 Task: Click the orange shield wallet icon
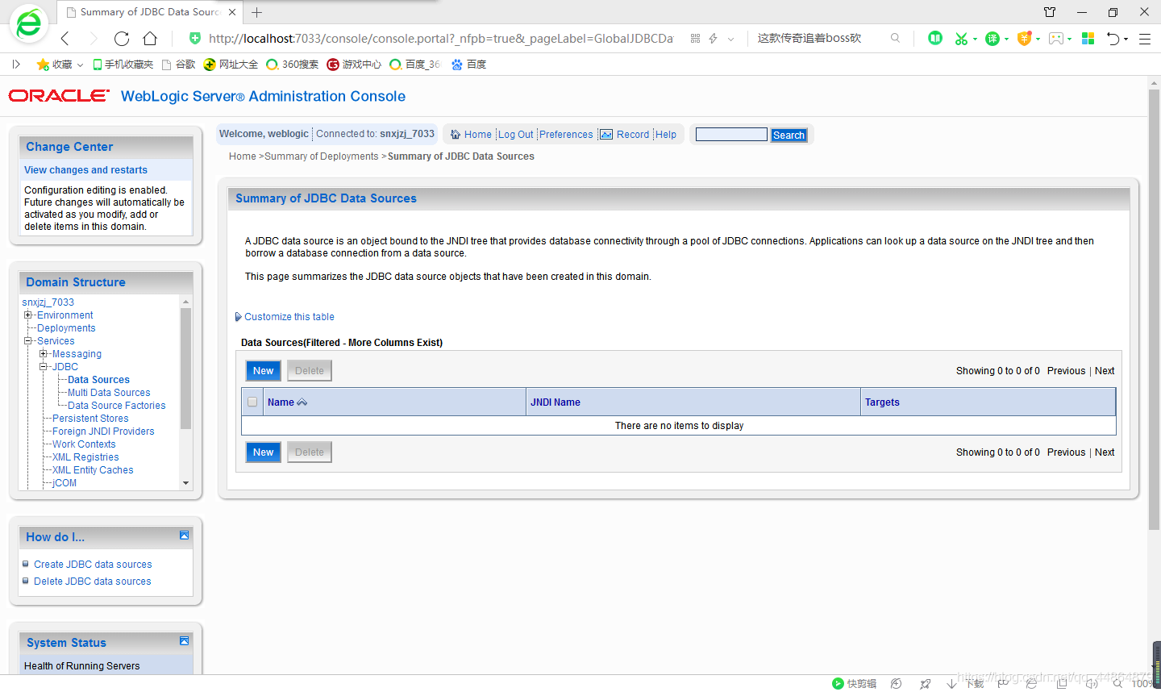point(1024,38)
